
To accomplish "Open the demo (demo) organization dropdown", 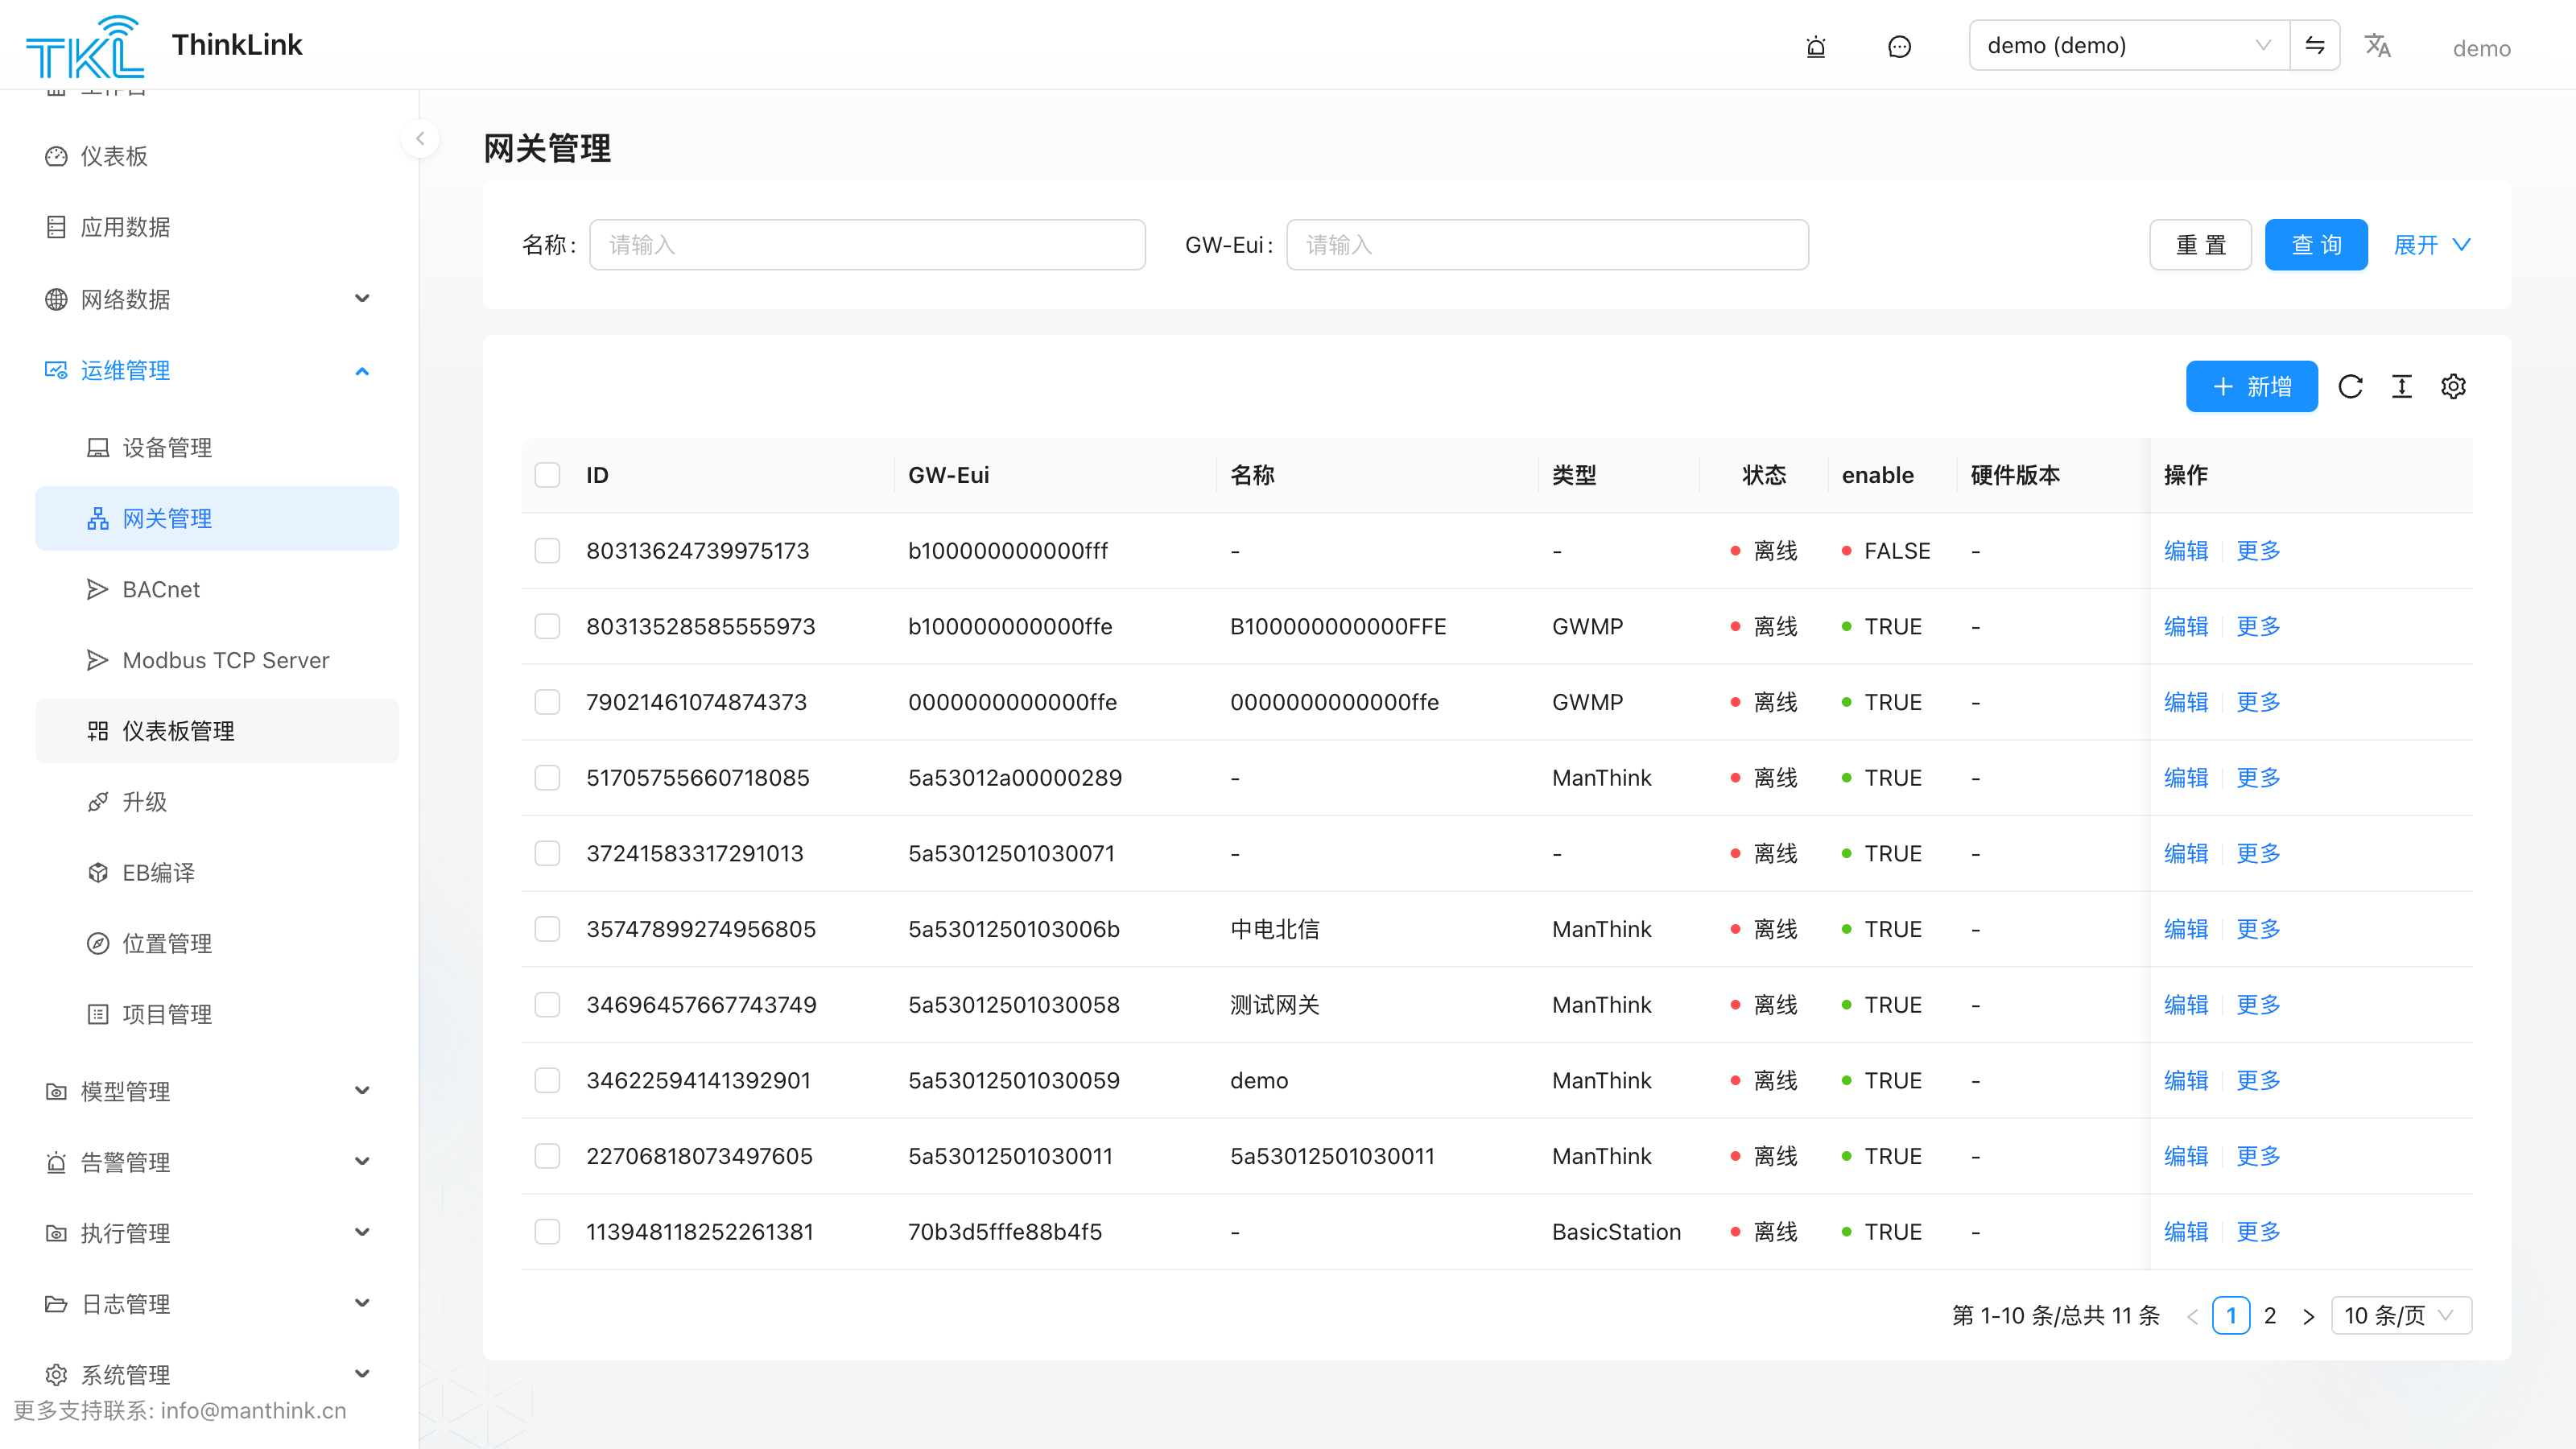I will pyautogui.click(x=2129, y=45).
